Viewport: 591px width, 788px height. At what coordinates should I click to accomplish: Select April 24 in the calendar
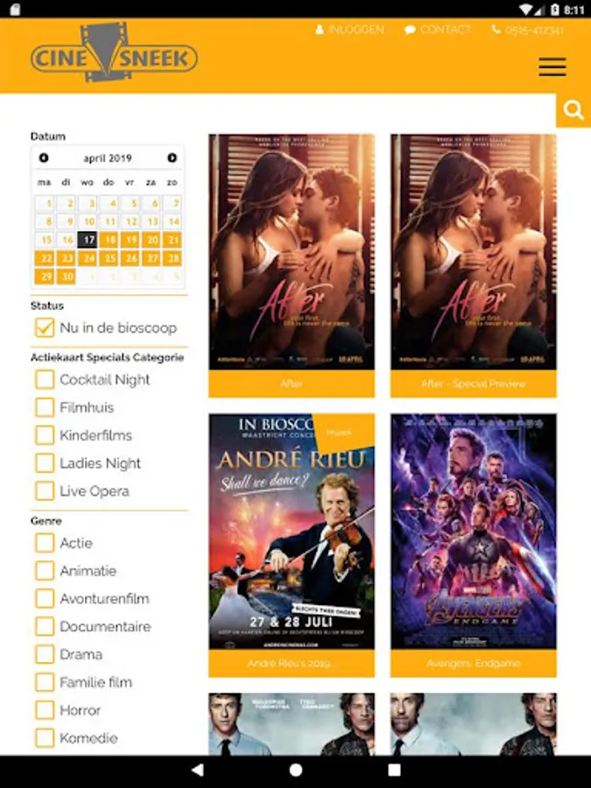coord(88,258)
